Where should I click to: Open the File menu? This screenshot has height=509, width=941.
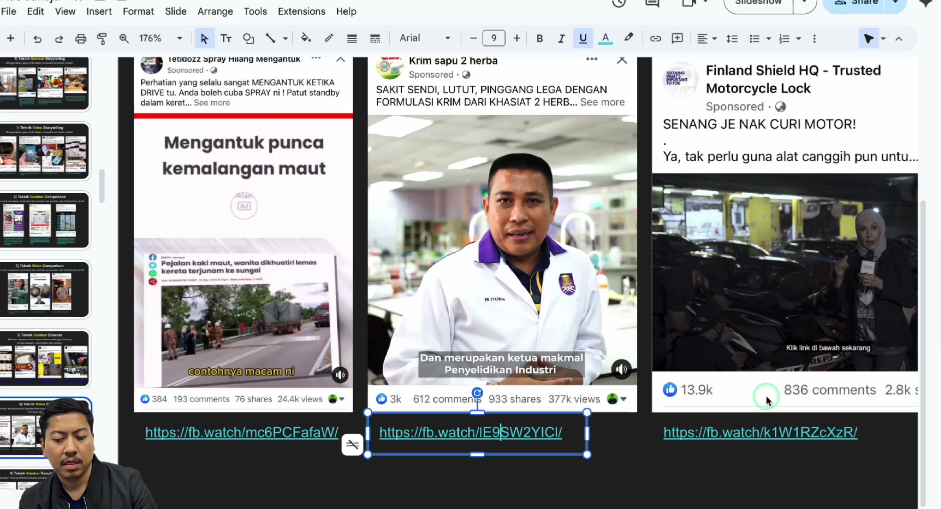[x=8, y=11]
